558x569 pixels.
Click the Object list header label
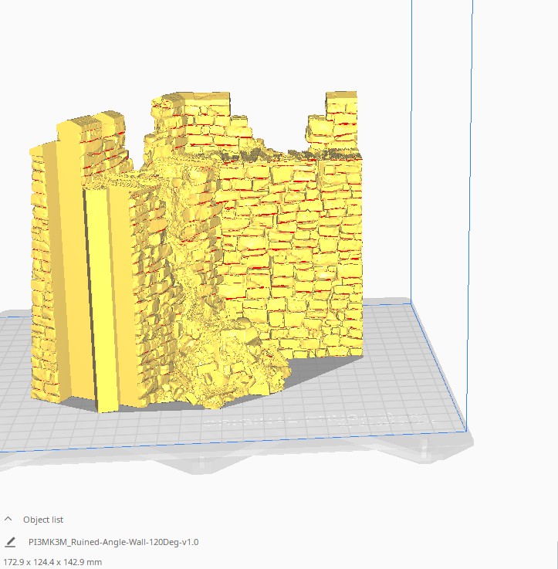click(43, 520)
